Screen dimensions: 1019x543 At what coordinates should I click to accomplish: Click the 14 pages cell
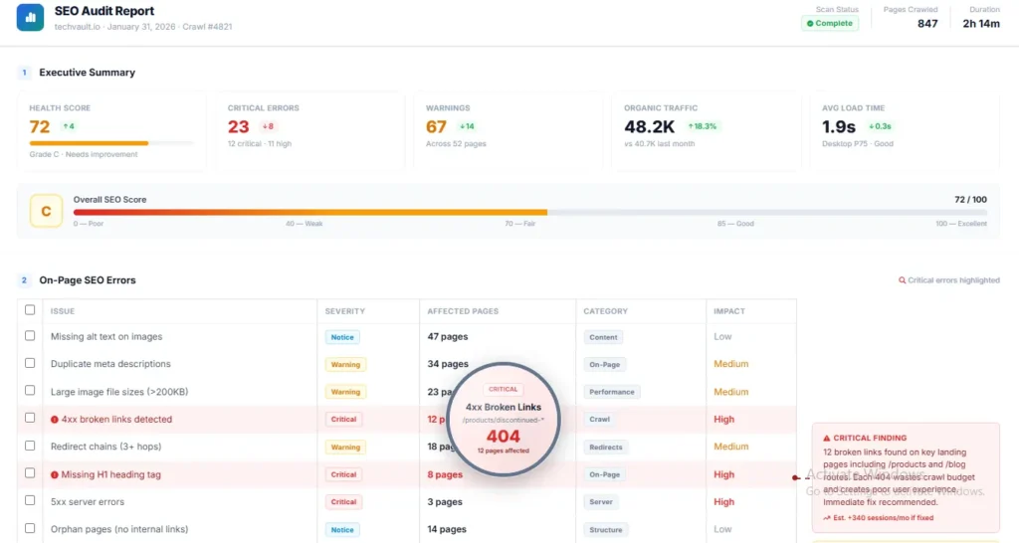[x=447, y=530]
